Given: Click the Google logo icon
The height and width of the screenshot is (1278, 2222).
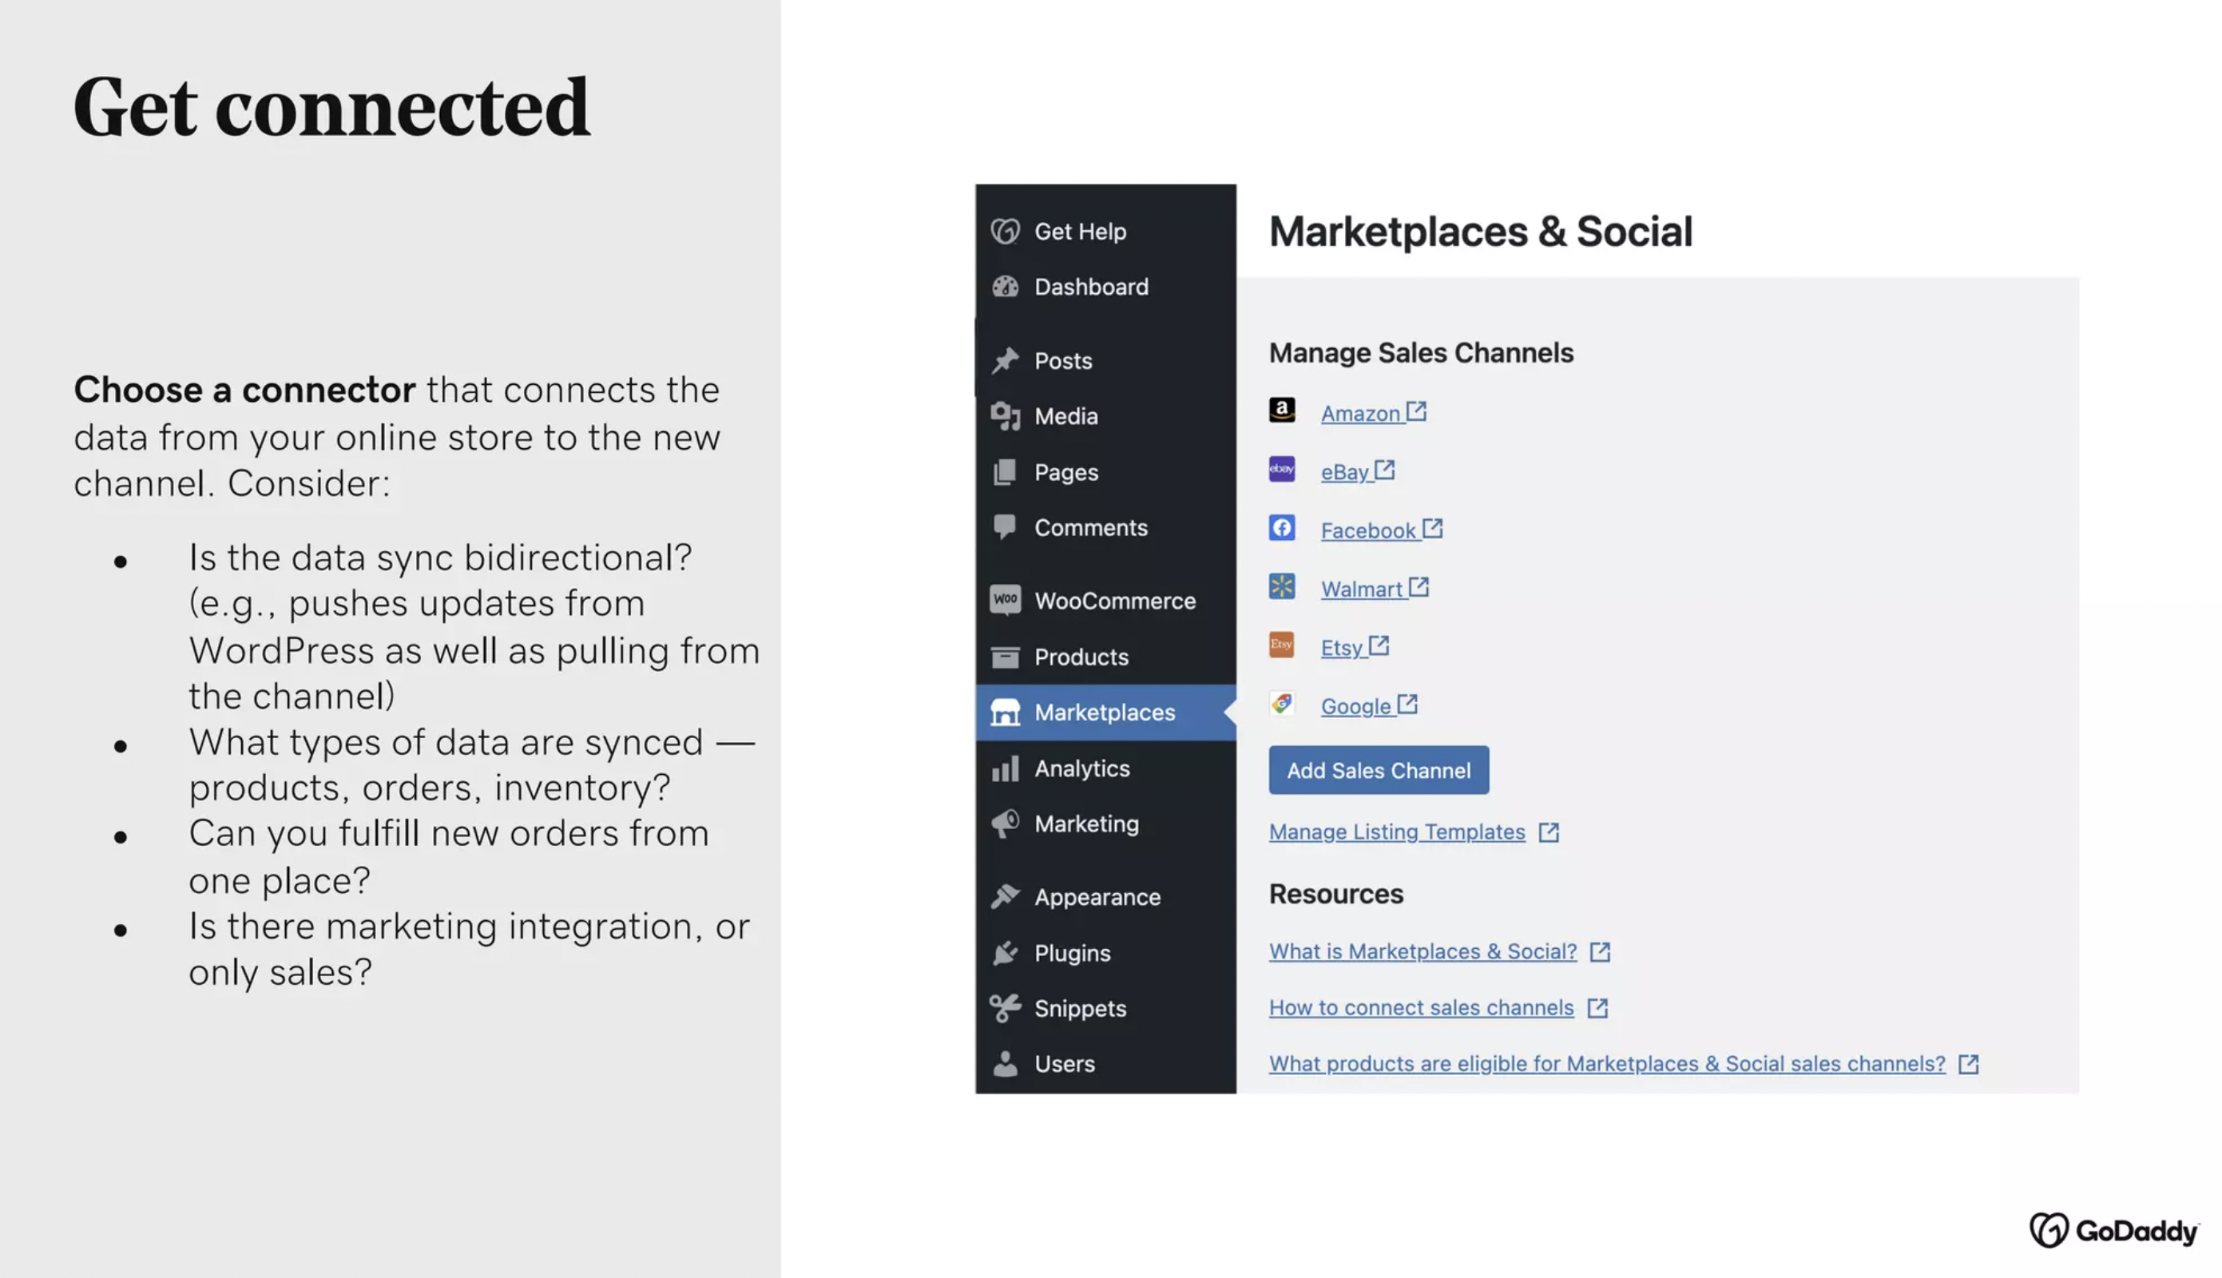Looking at the screenshot, I should tap(1281, 703).
